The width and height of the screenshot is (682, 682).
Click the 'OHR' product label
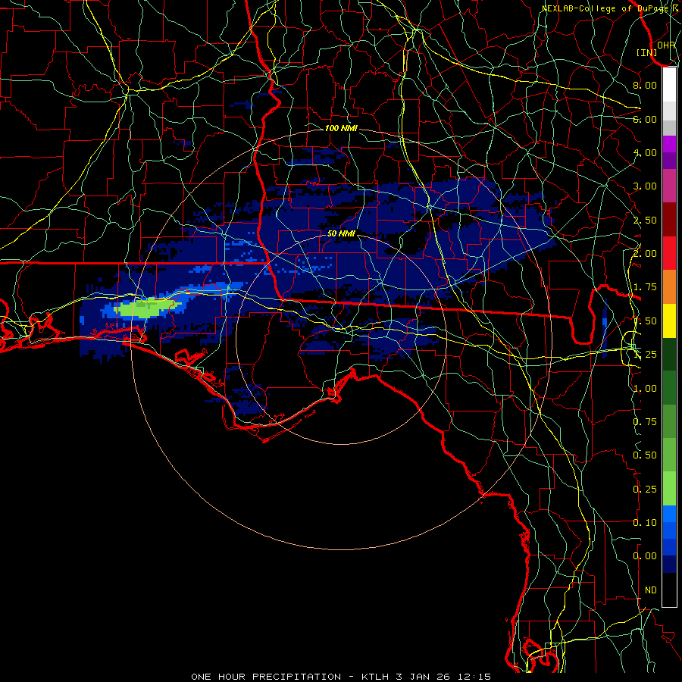click(x=666, y=45)
